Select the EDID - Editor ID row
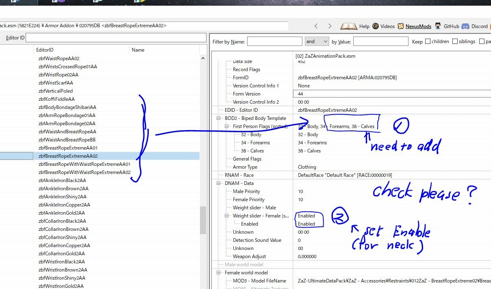Viewport: 491px width, 289px height. pyautogui.click(x=241, y=110)
